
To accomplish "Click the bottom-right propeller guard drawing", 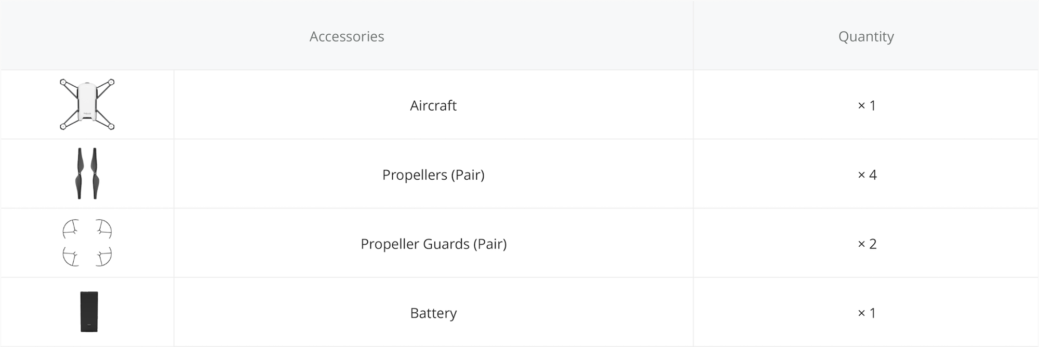I will (x=103, y=257).
